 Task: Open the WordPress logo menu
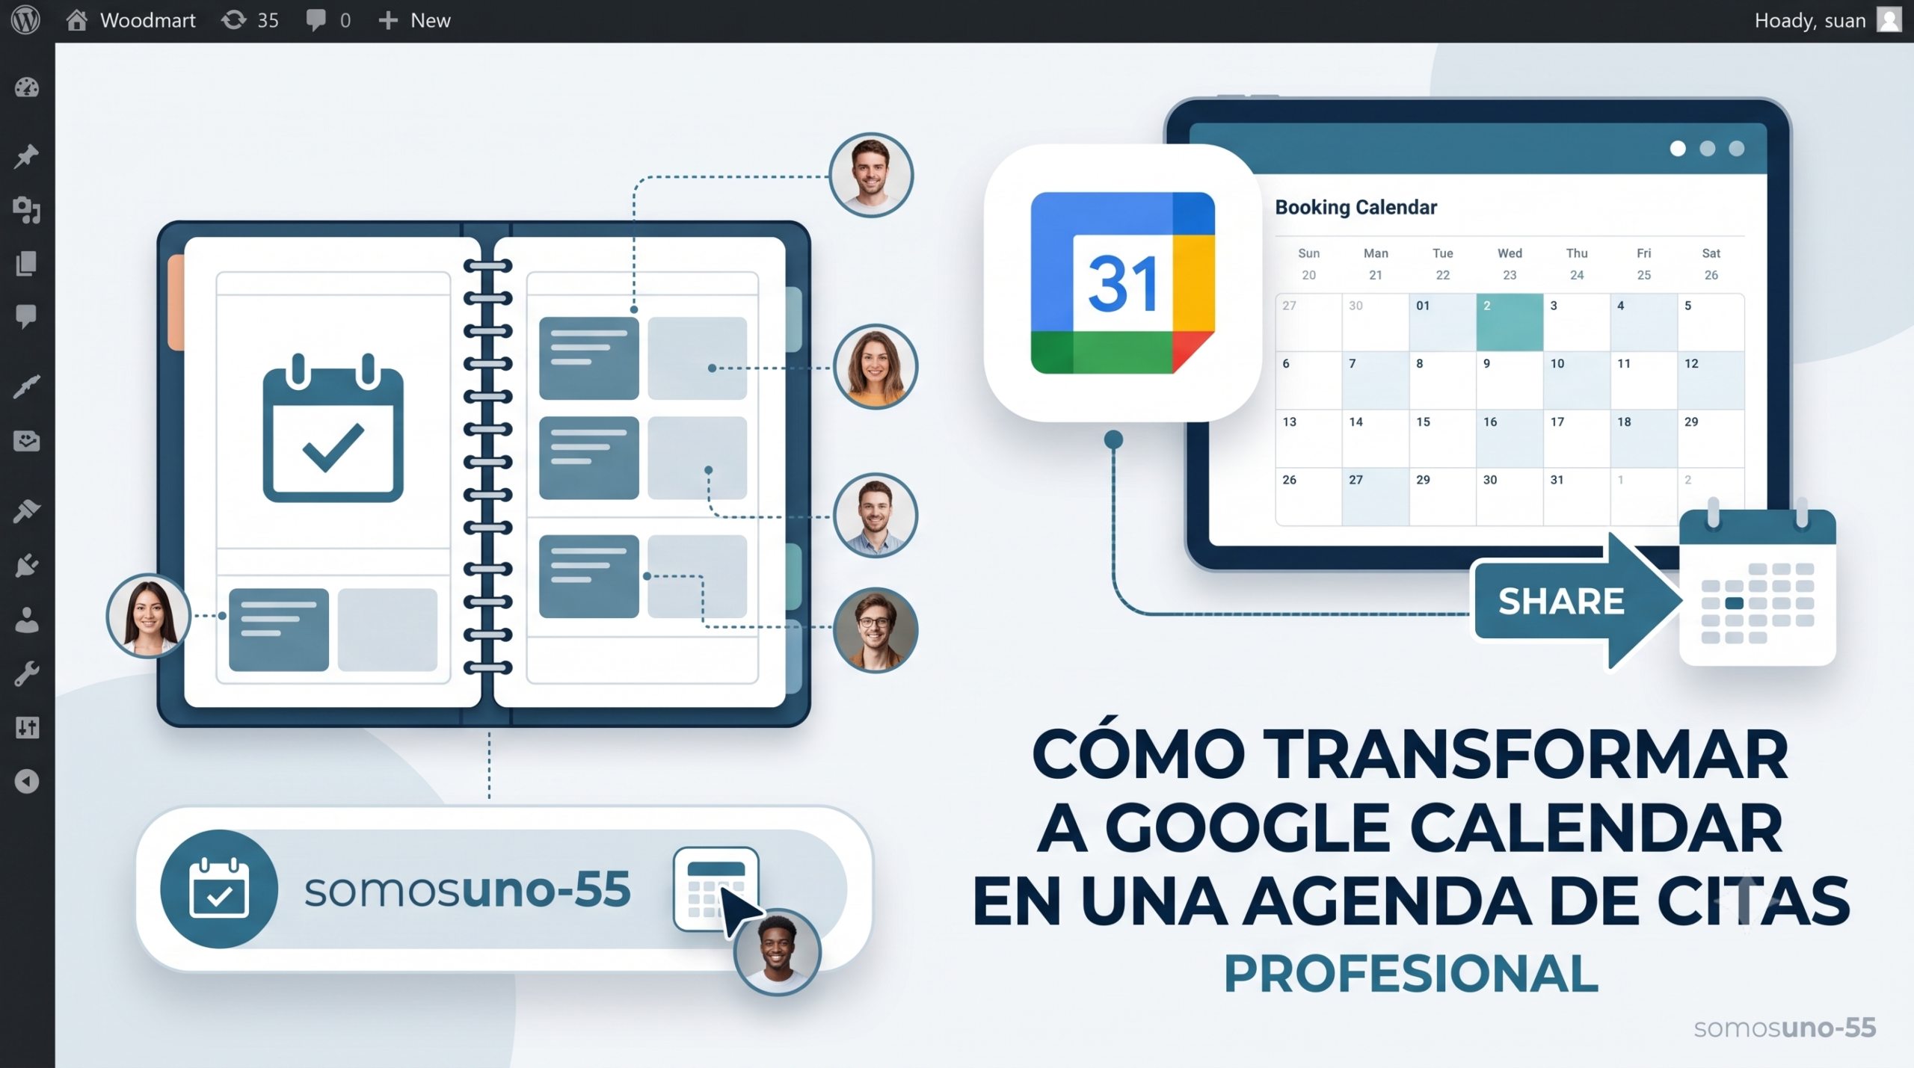[x=26, y=20]
